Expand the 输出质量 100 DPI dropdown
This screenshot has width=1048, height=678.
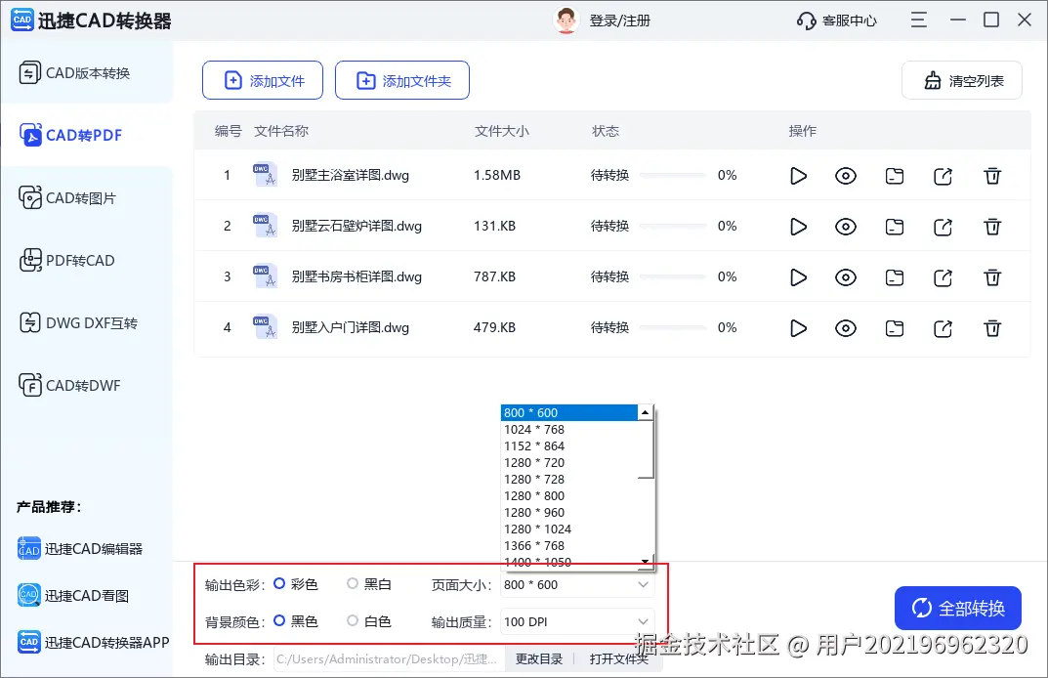pyautogui.click(x=577, y=622)
